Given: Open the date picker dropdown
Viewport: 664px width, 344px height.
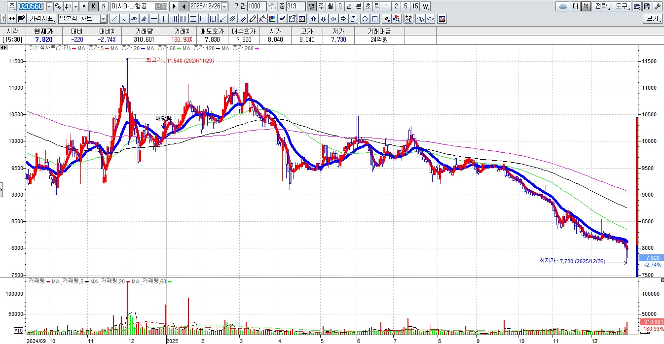Looking at the screenshot, I should click(x=224, y=6).
